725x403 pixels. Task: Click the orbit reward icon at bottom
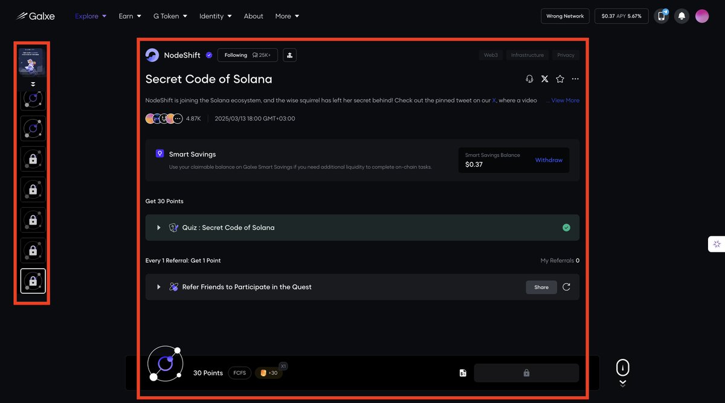(x=165, y=363)
